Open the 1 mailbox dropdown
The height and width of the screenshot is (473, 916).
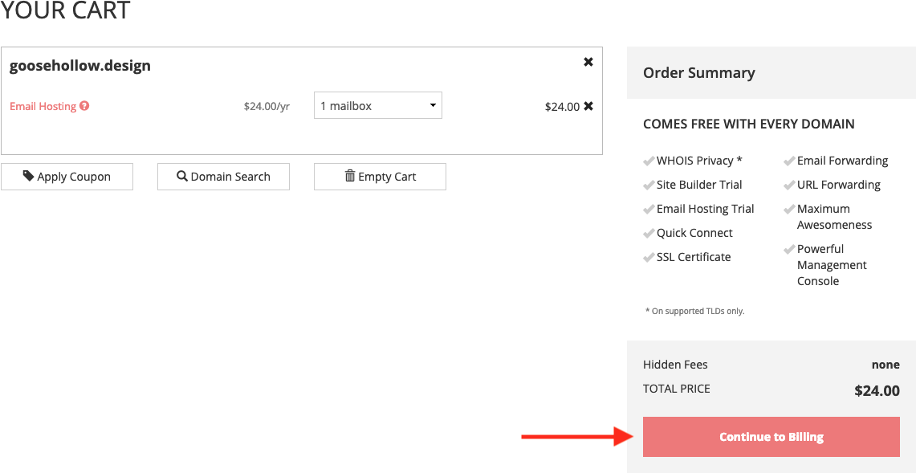[378, 105]
